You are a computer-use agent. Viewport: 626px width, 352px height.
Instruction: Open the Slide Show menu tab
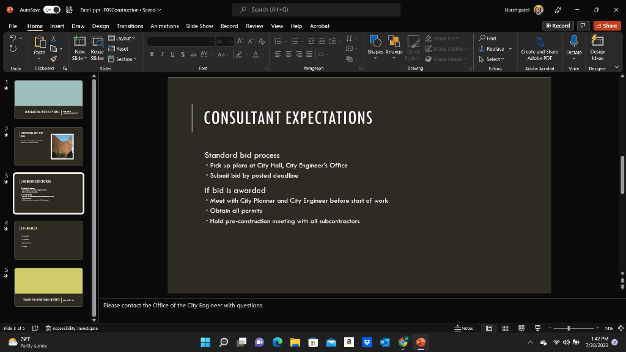[199, 26]
